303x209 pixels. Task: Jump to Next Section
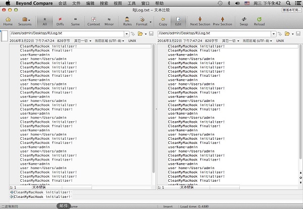coord(200,21)
